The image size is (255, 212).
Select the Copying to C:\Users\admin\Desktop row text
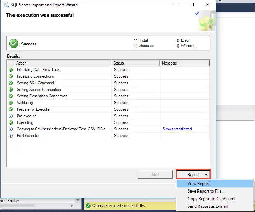[63, 129]
